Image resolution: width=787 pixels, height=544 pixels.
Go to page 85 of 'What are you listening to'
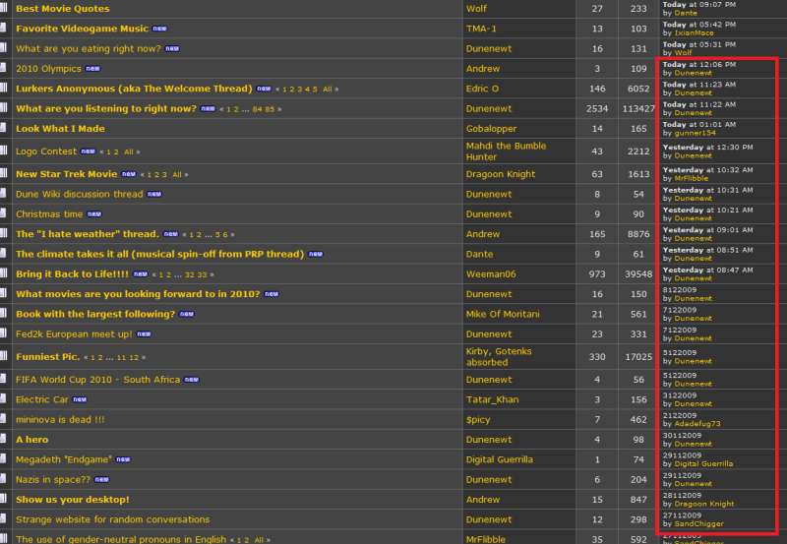coord(270,109)
